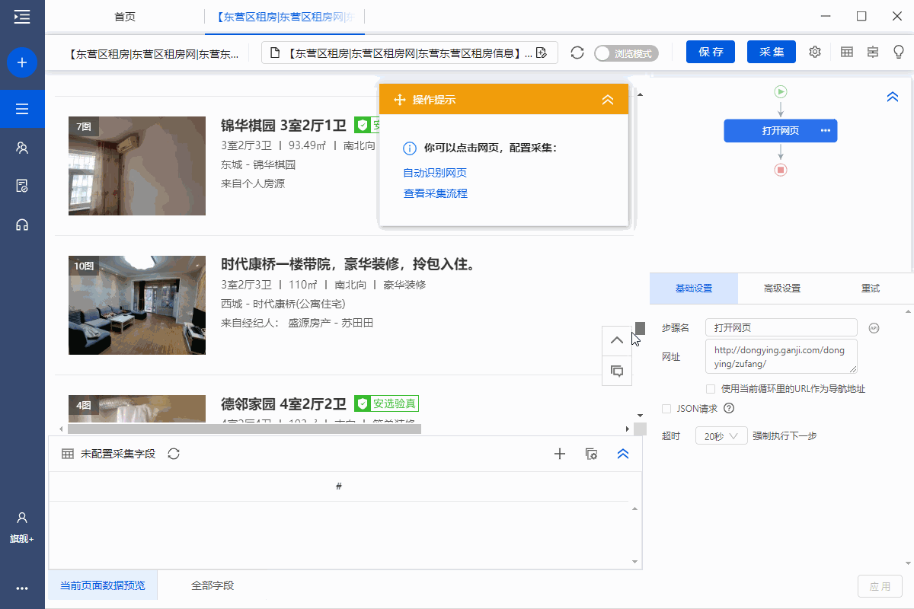914x609 pixels.
Task: Add a field with the plus icon
Action: click(x=560, y=454)
